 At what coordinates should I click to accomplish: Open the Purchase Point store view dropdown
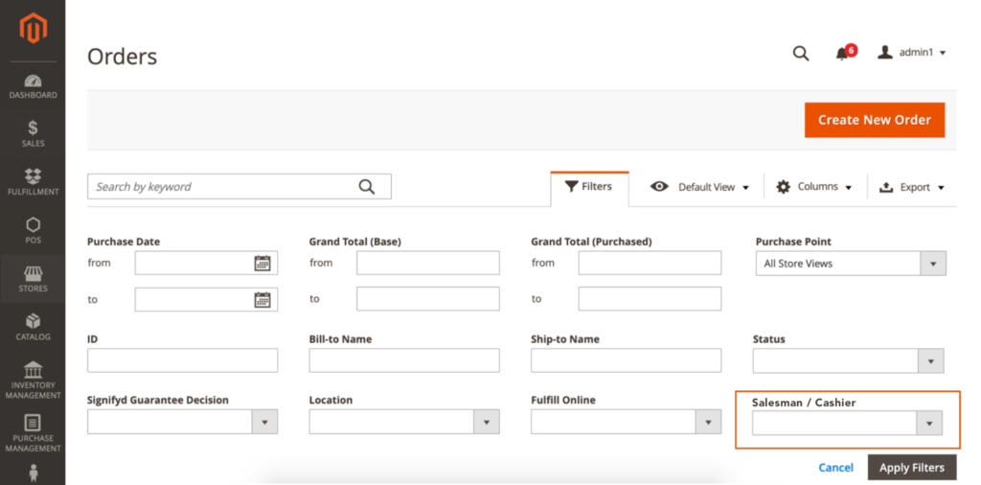tap(851, 264)
